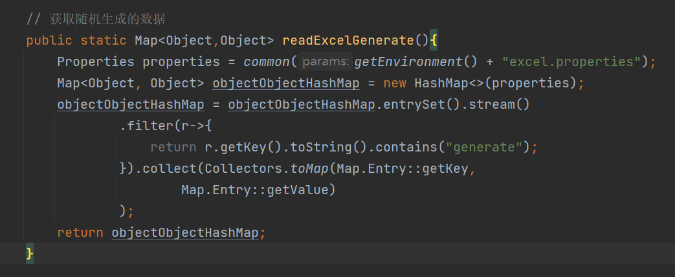Click the Properties type name
This screenshot has height=277, width=675.
(96, 61)
